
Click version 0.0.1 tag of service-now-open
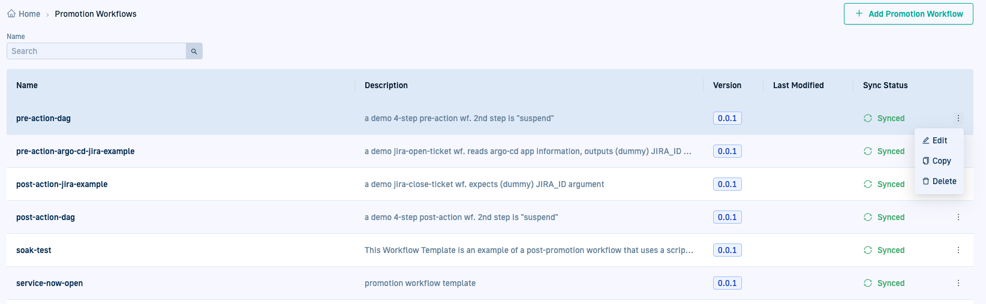tap(727, 283)
